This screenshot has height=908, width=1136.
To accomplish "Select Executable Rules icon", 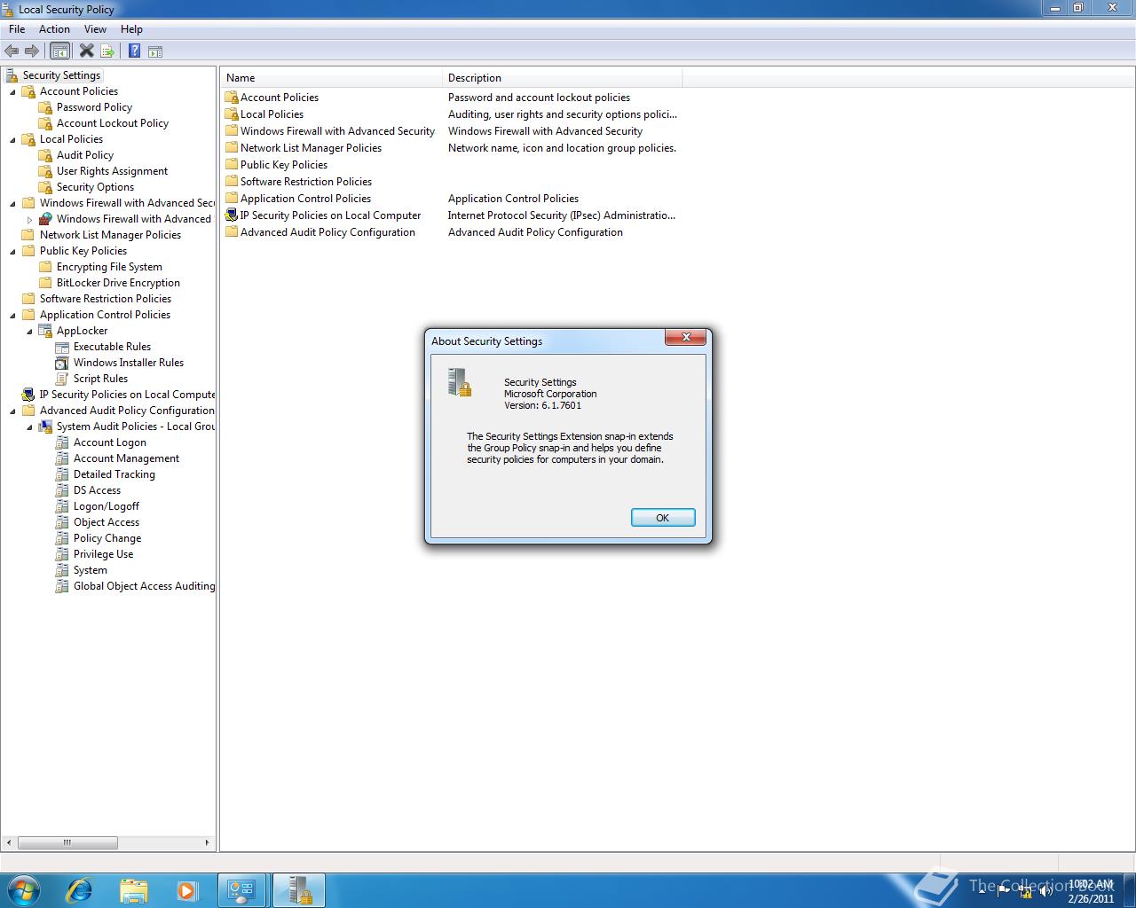I will [62, 347].
